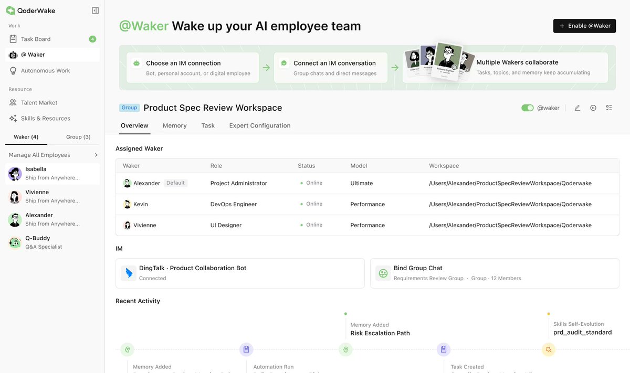Click Ultimate model cell for Alexander
The width and height of the screenshot is (630, 373).
(362, 183)
